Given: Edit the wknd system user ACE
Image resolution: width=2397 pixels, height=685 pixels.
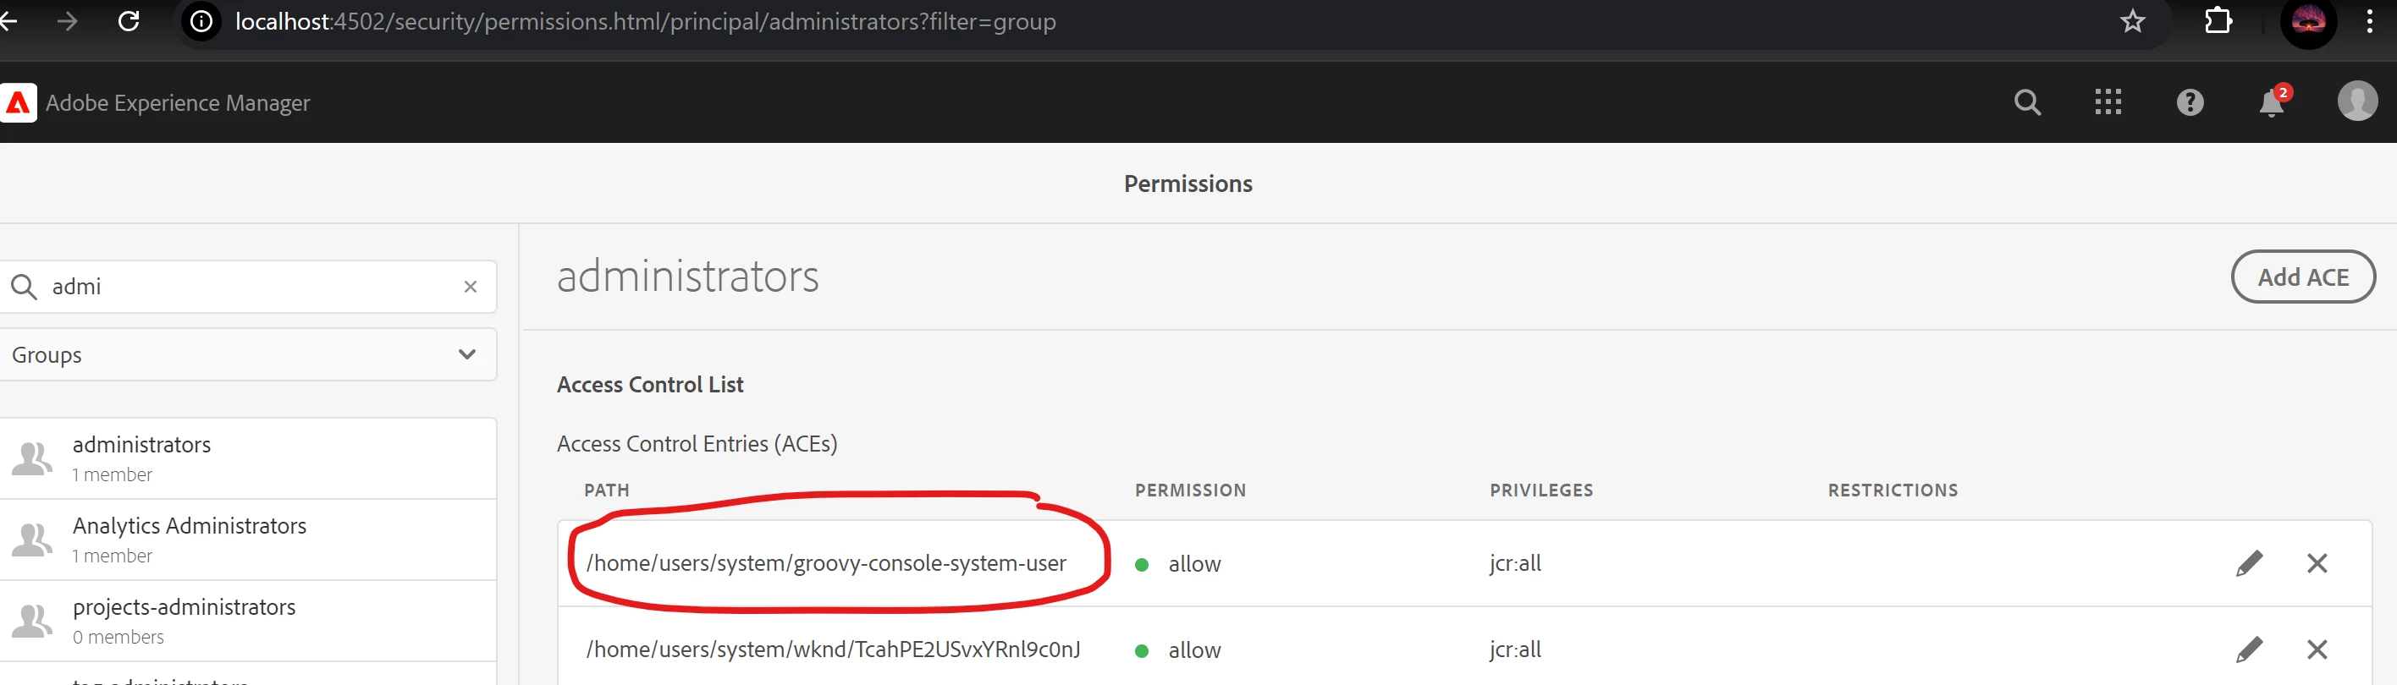Looking at the screenshot, I should [2248, 649].
